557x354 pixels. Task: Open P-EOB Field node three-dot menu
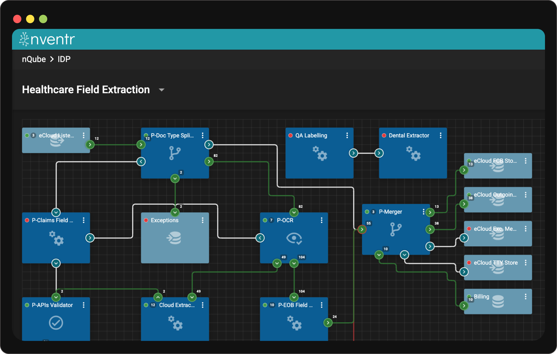322,305
